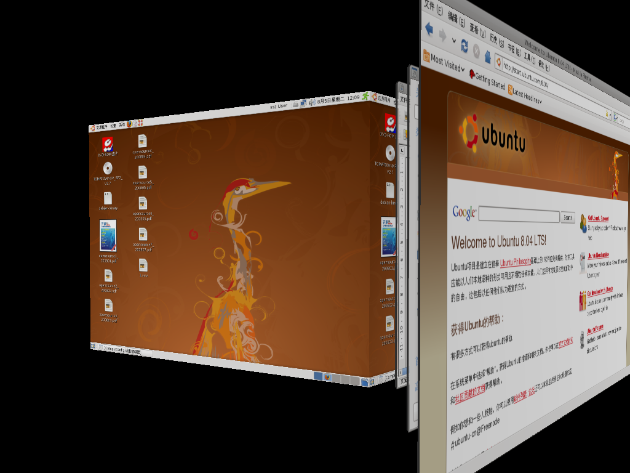Open the Applications menu on left desktop panel

[x=98, y=127]
